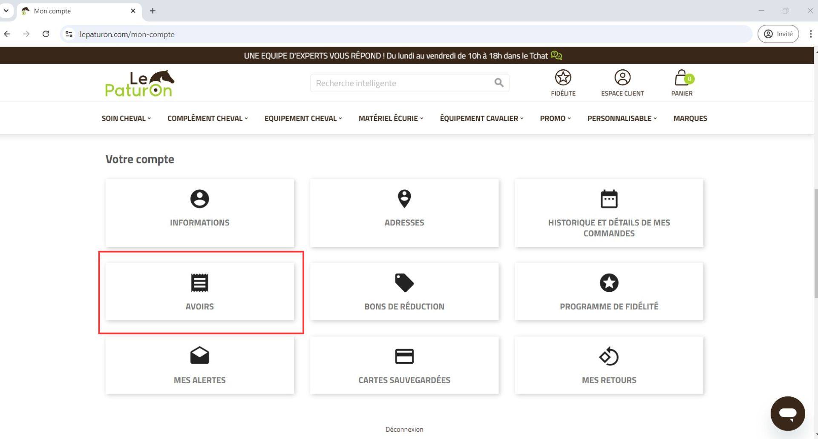
Task: Open the Bons de Réduction tile
Action: click(404, 292)
